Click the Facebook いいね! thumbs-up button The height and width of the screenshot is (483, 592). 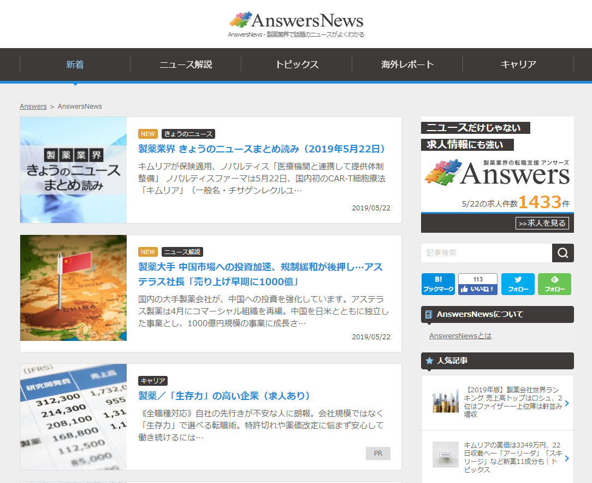[477, 288]
